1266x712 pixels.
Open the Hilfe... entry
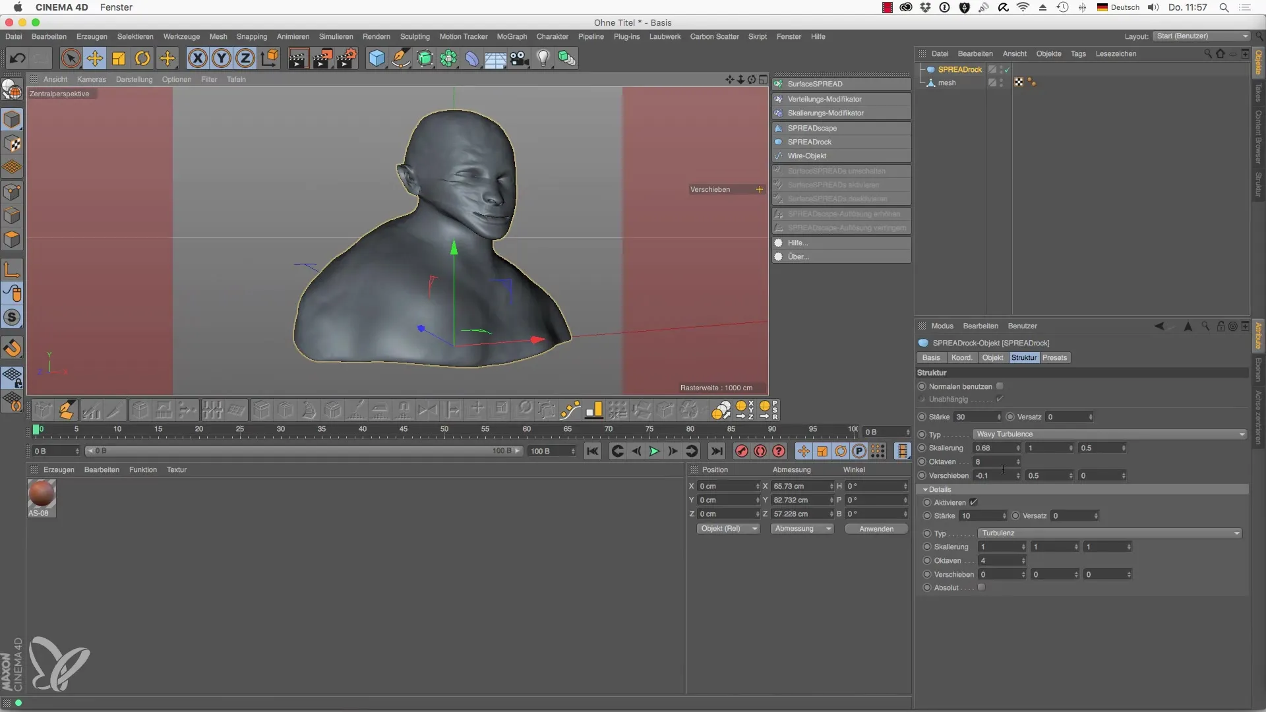tap(841, 243)
